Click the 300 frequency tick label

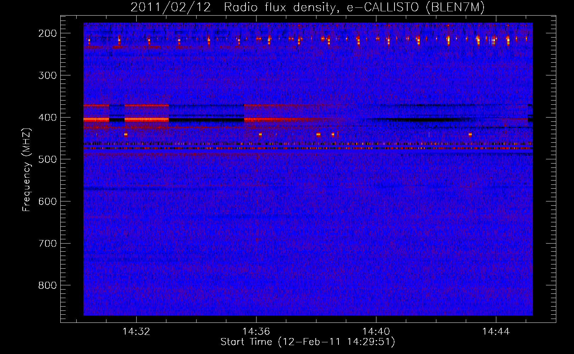[x=47, y=75]
